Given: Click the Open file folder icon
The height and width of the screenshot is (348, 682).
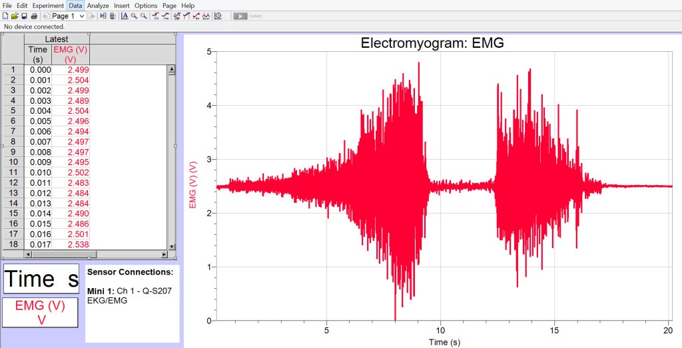Looking at the screenshot, I should click(x=15, y=16).
